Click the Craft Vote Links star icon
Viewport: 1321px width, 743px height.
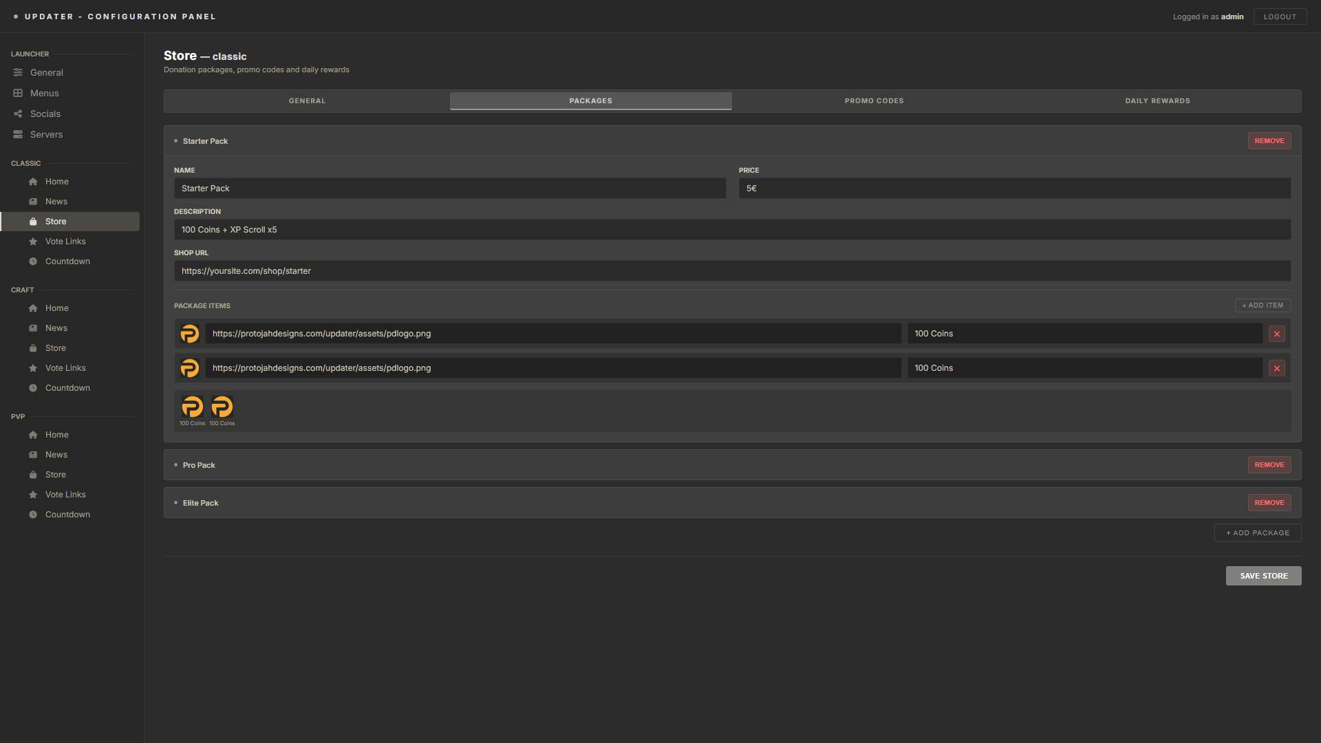click(33, 368)
